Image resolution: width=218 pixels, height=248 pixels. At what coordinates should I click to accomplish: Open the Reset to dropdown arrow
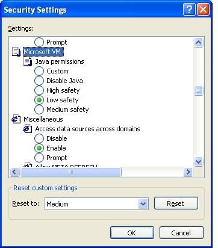click(143, 204)
